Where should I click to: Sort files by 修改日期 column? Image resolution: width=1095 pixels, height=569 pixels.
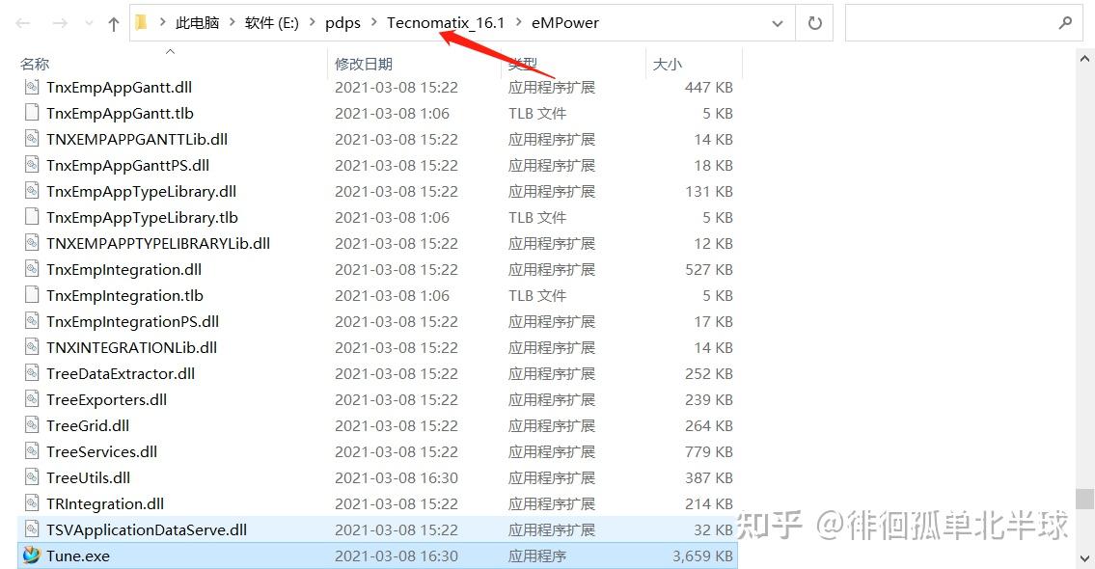click(363, 65)
